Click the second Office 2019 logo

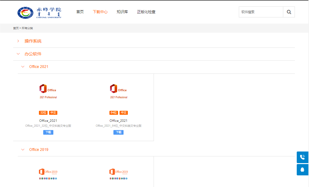[x=119, y=173]
